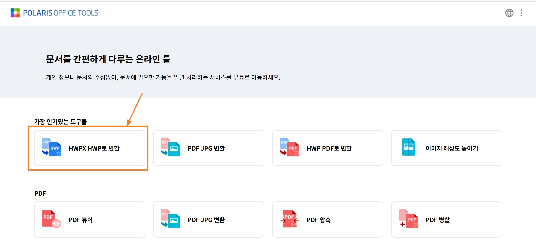Select PDF JPG 변환 label in PDF section

click(x=206, y=220)
